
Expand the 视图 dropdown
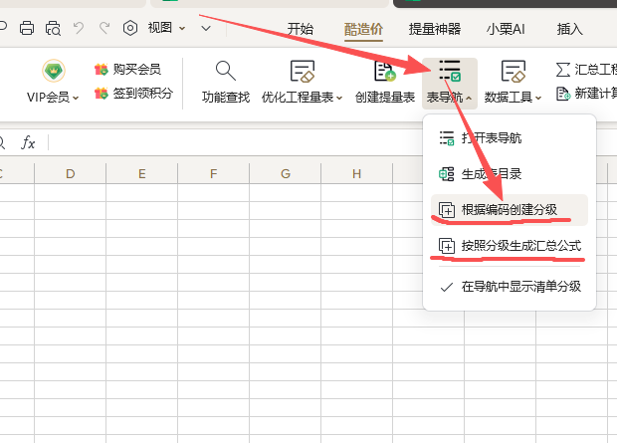(165, 29)
